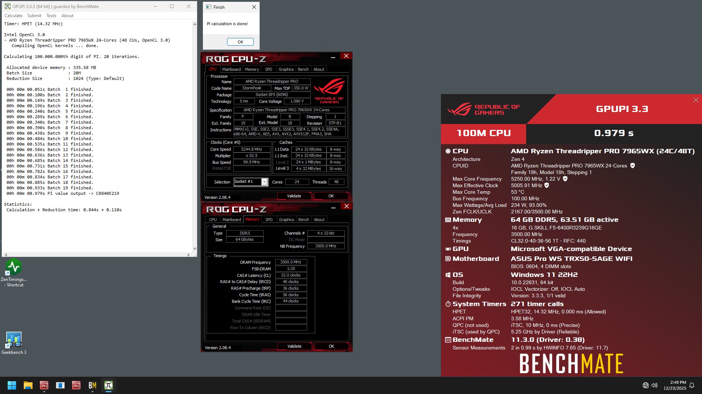This screenshot has height=394, width=702.
Task: Close the BenchMate result panel
Action: coord(696,100)
